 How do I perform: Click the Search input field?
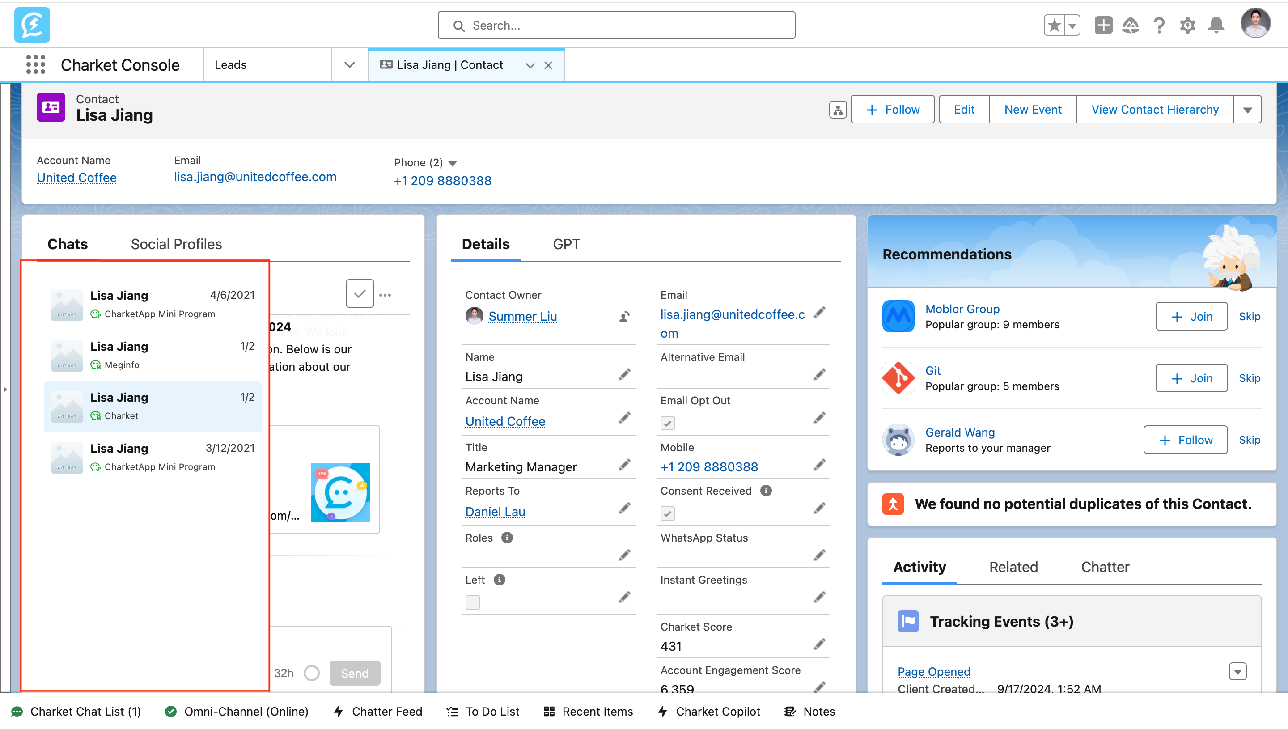[x=616, y=25]
